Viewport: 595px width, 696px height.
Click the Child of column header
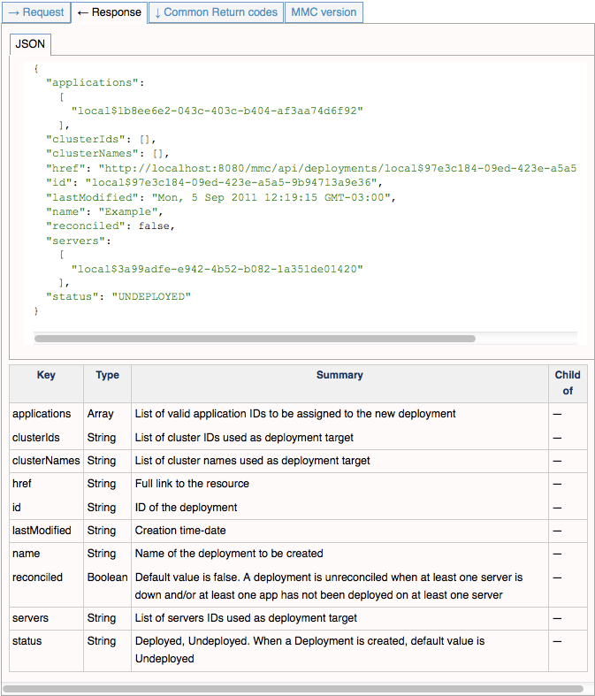tap(567, 382)
